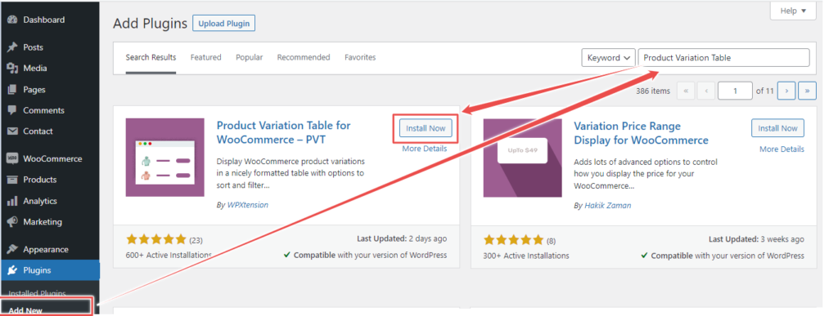
Task: Open Variation Price Range Display title link
Action: (641, 133)
